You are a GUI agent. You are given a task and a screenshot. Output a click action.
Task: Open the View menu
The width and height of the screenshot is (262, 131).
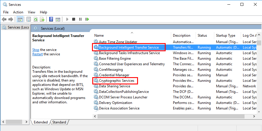pyautogui.click(x=31, y=12)
